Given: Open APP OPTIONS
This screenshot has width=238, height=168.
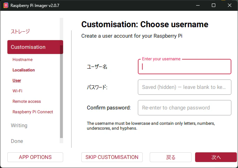Looking at the screenshot, I should pyautogui.click(x=35, y=157).
